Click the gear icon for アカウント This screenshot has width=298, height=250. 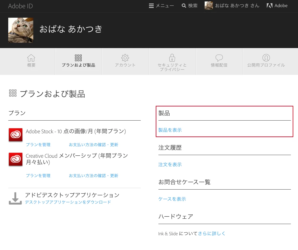(x=125, y=58)
